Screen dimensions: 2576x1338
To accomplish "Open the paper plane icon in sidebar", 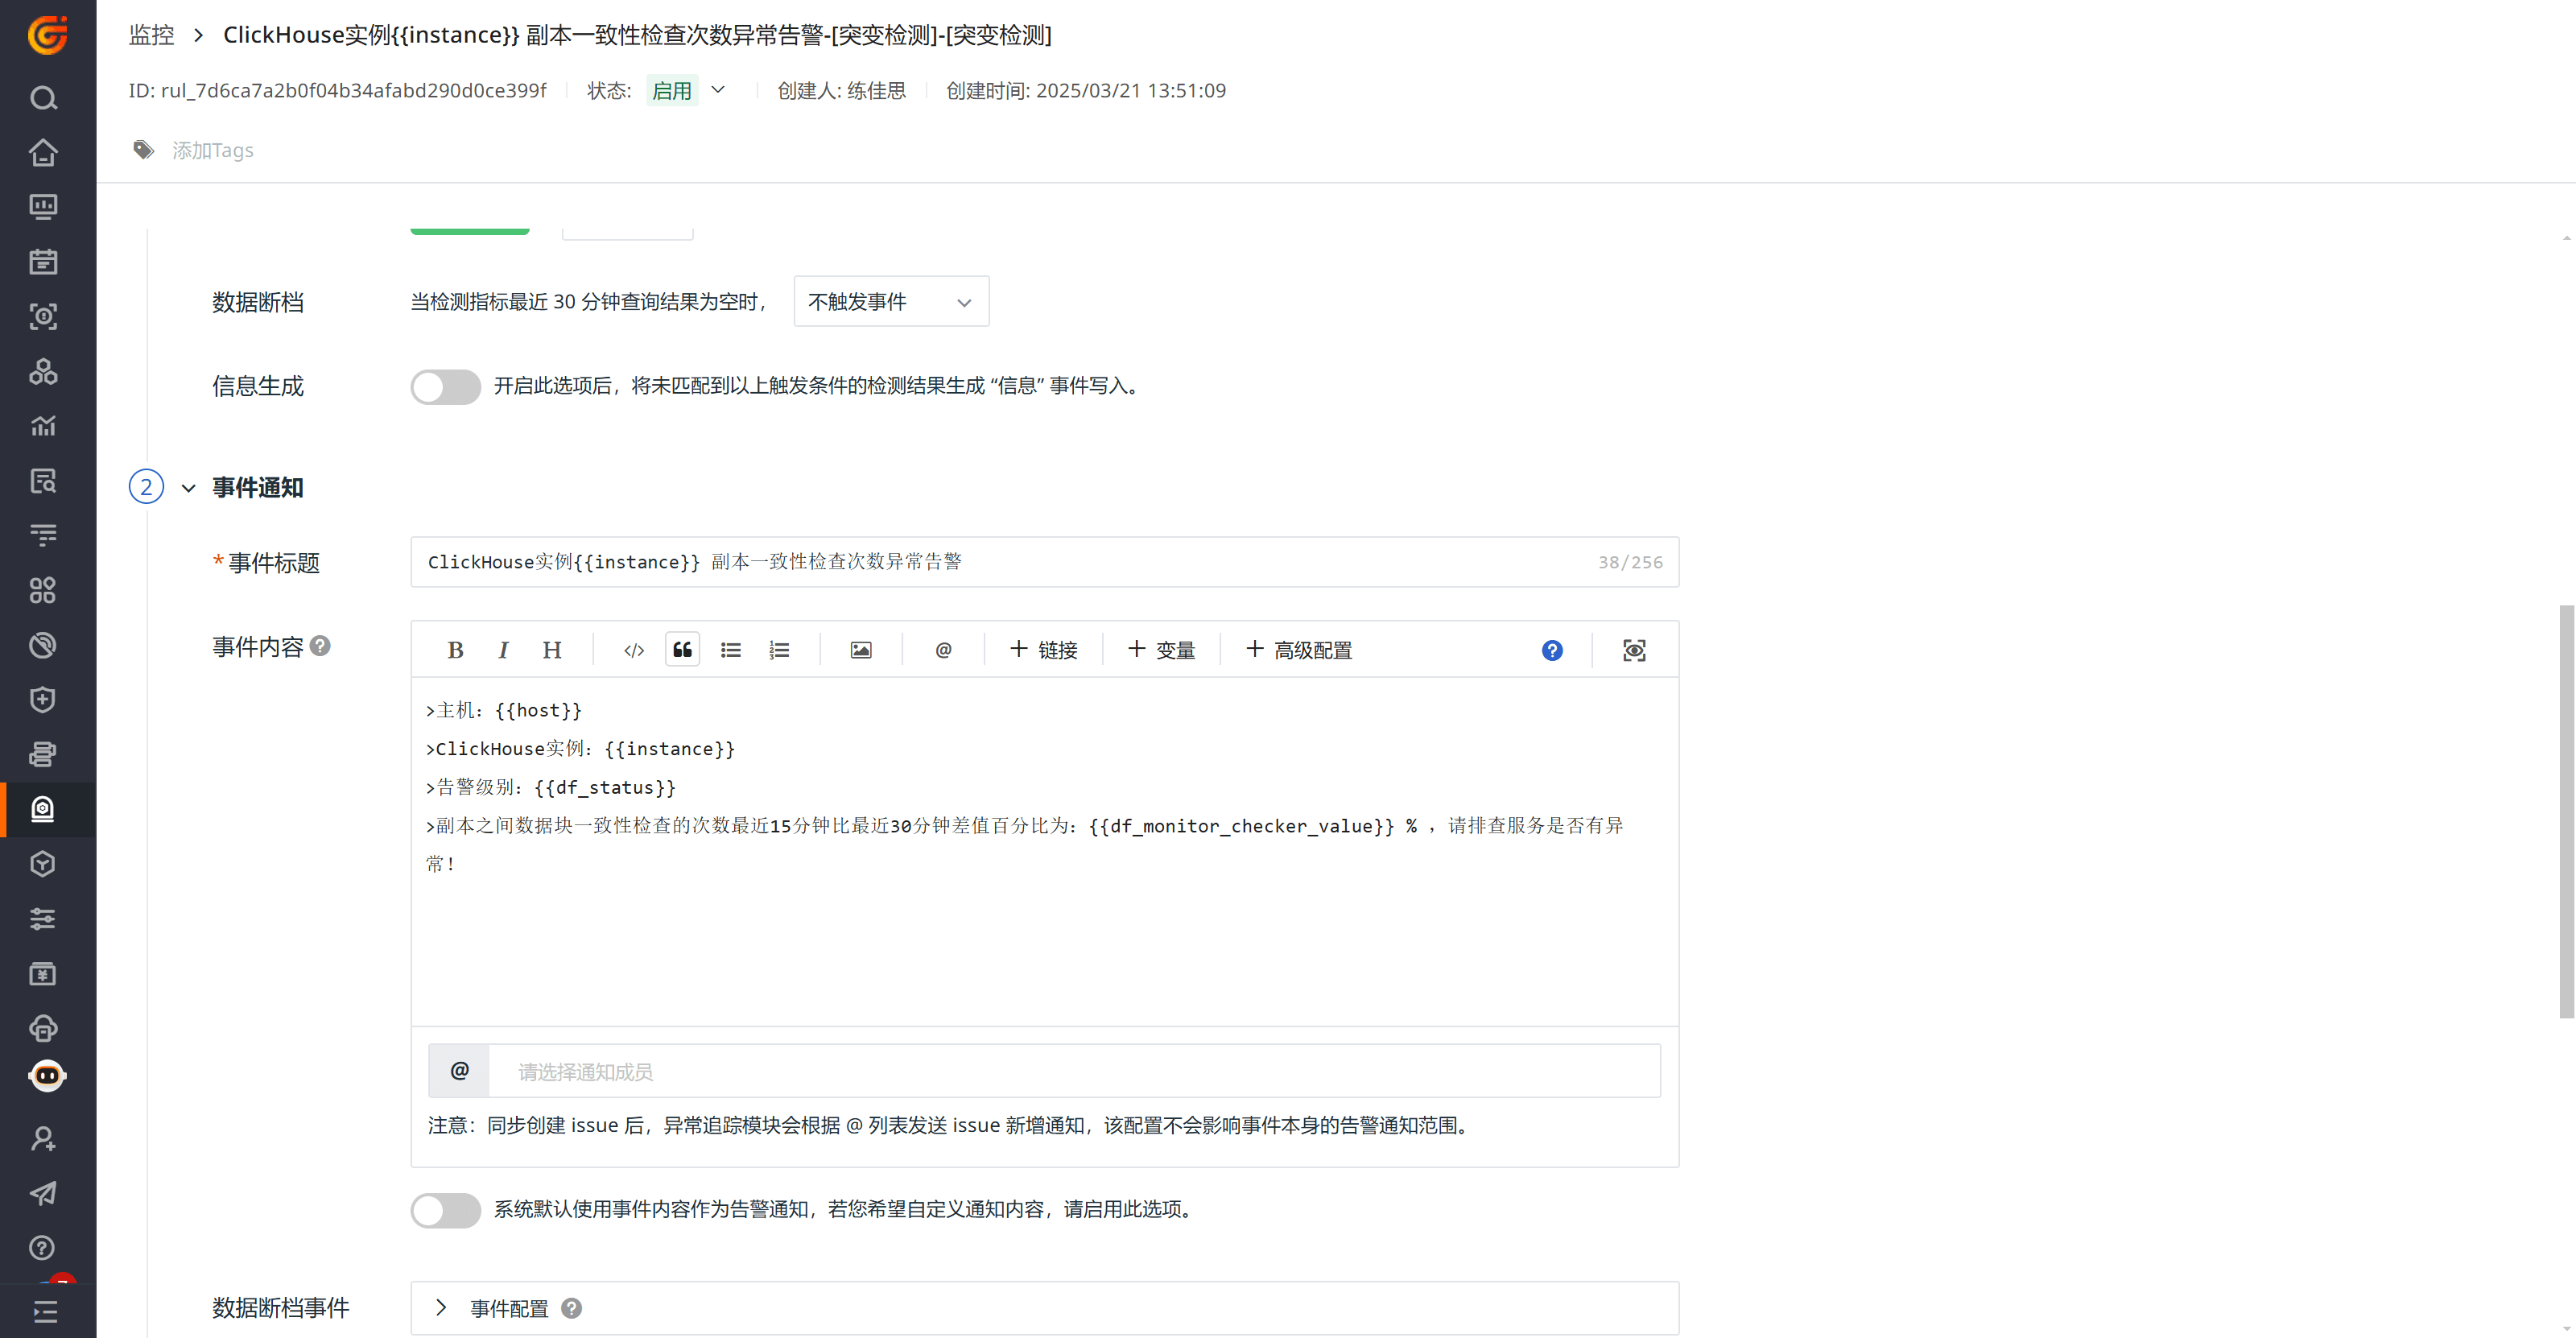I will pos(43,1193).
